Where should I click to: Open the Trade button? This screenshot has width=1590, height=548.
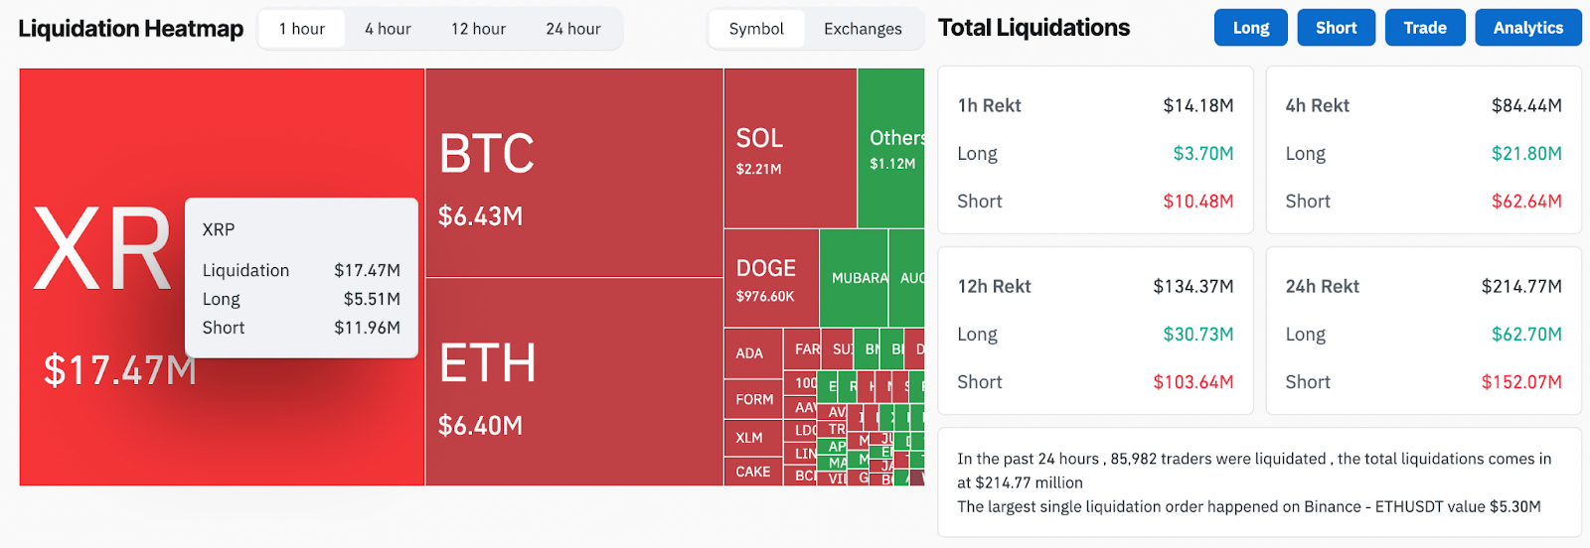click(1424, 28)
